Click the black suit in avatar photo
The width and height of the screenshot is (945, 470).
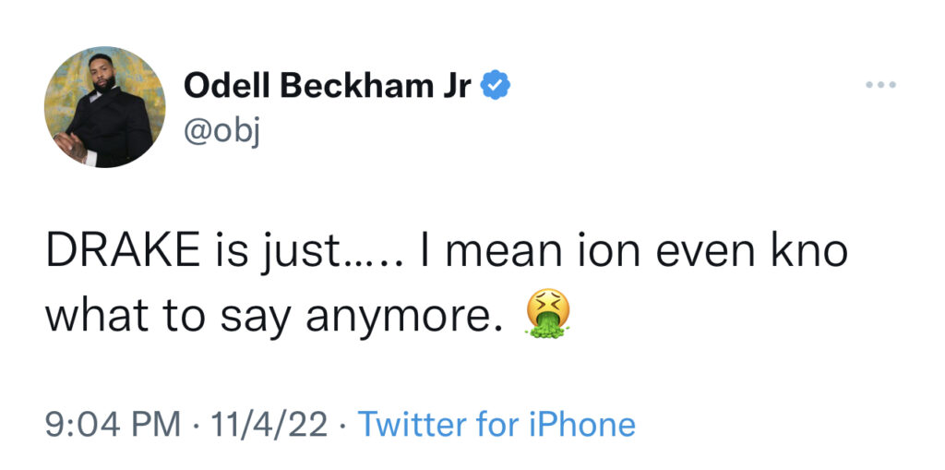point(111,128)
